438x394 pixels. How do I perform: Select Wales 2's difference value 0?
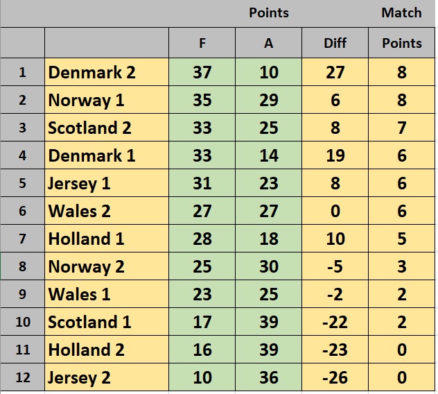coord(335,211)
